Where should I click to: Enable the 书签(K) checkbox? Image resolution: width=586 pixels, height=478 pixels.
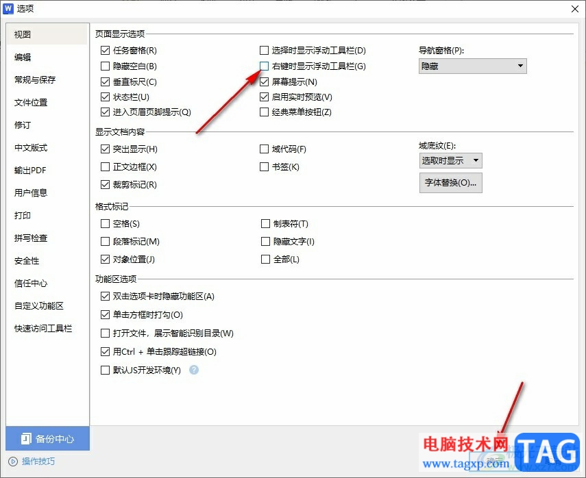click(x=265, y=167)
